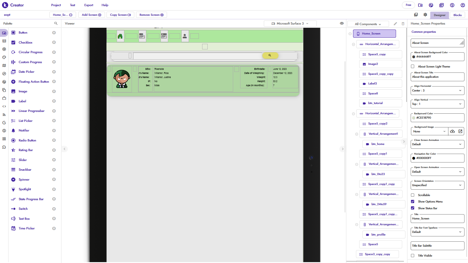Screen dimensions: 468x263
Task: Change the About Screen Background Color swatch
Action: pyautogui.click(x=414, y=57)
